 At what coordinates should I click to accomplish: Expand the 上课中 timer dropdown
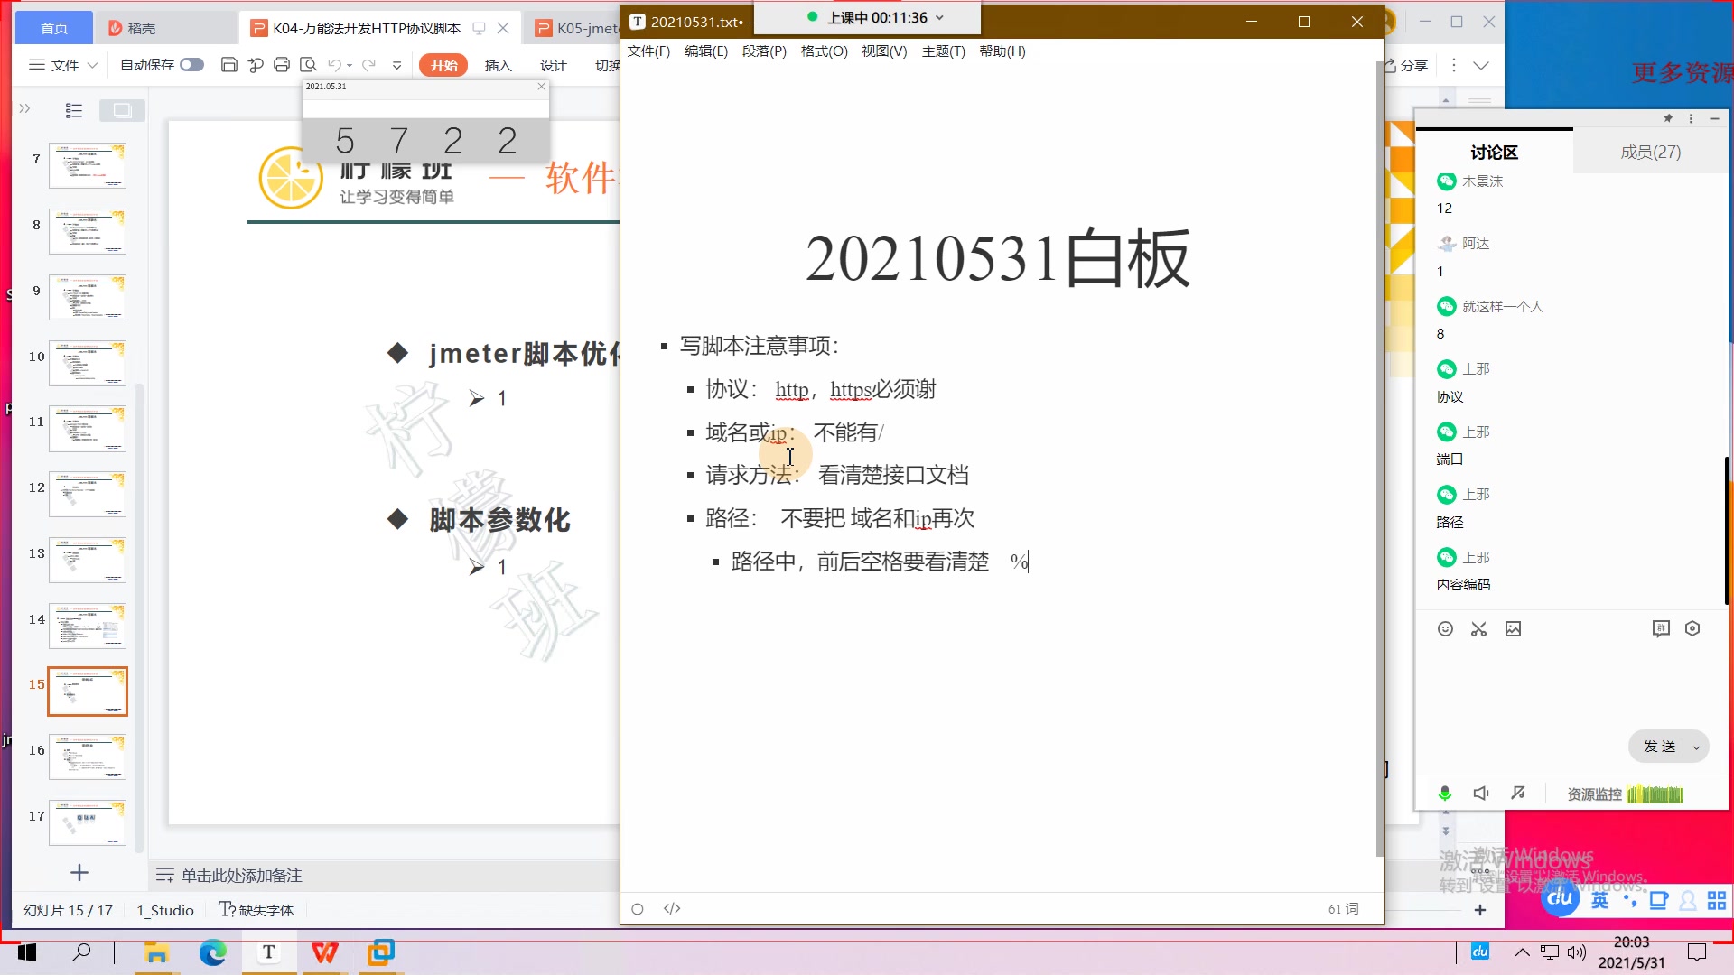point(939,18)
